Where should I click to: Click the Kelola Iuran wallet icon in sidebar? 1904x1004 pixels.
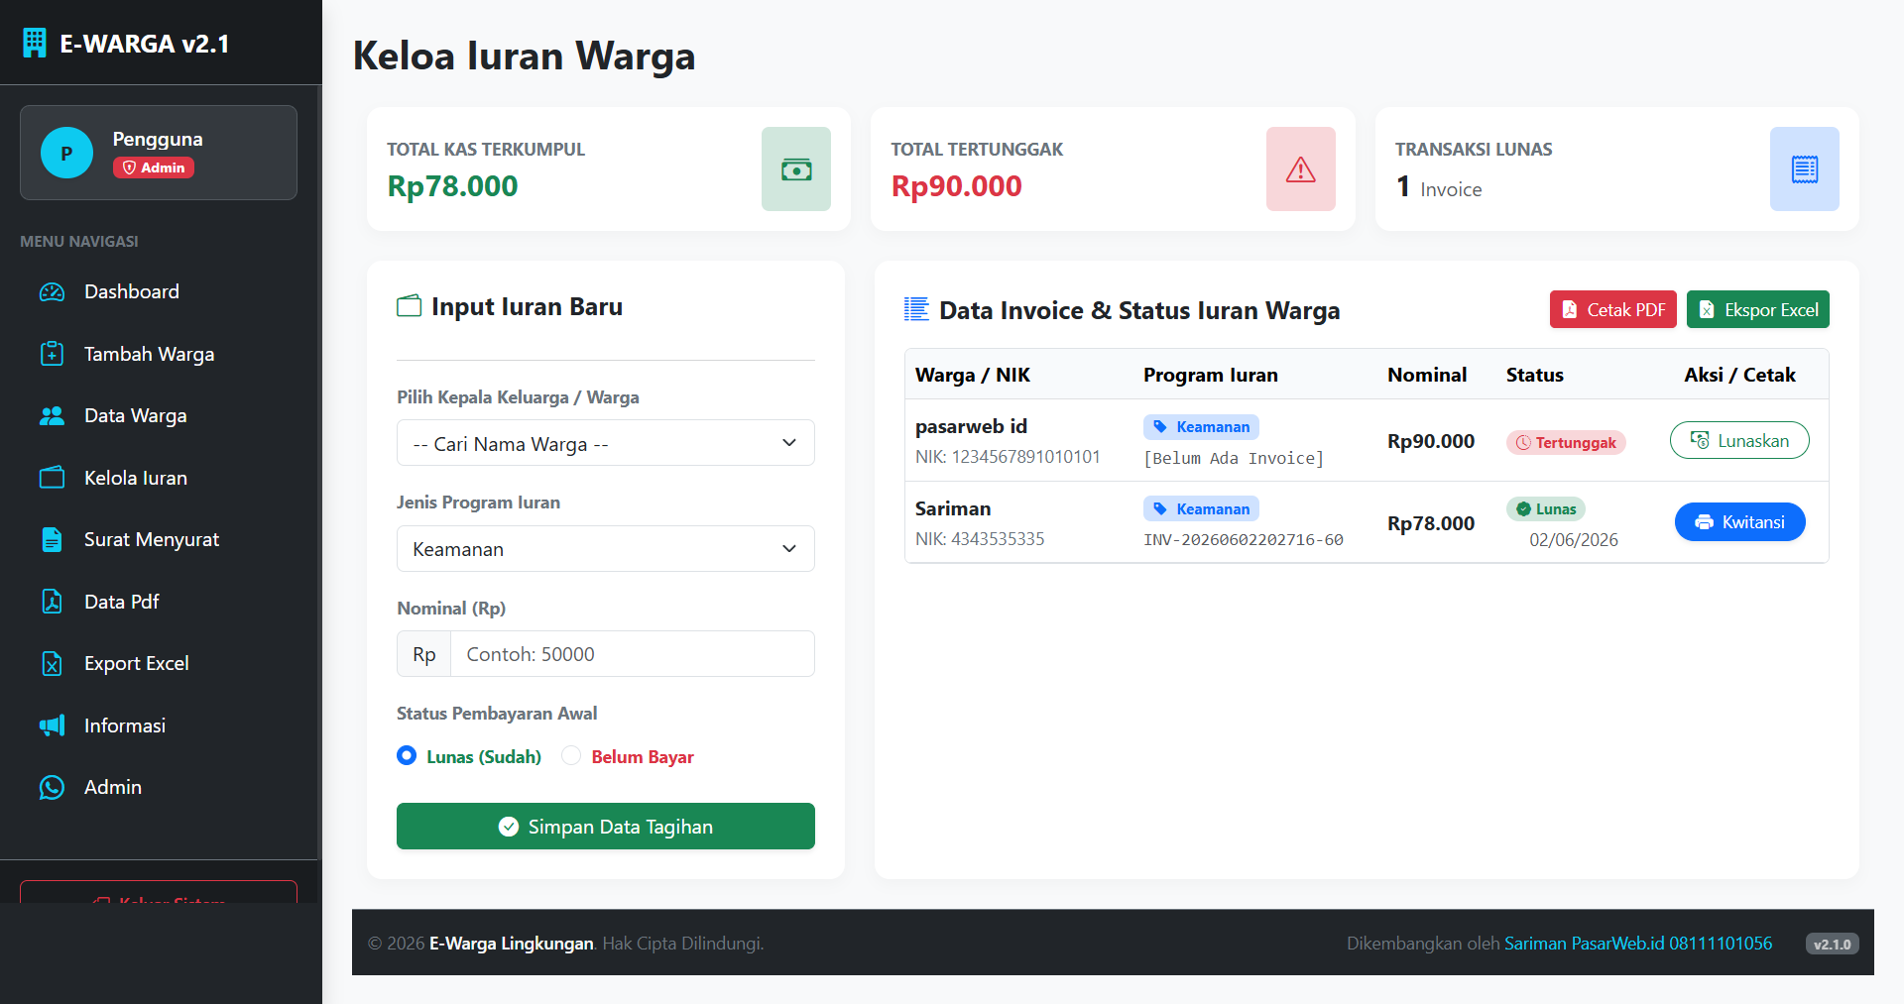pyautogui.click(x=52, y=478)
